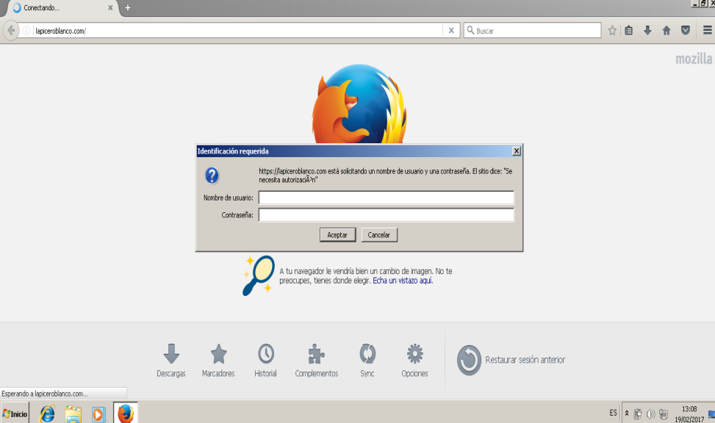Image resolution: width=715 pixels, height=423 pixels.
Task: Open Opciones gear shortcut
Action: [414, 360]
